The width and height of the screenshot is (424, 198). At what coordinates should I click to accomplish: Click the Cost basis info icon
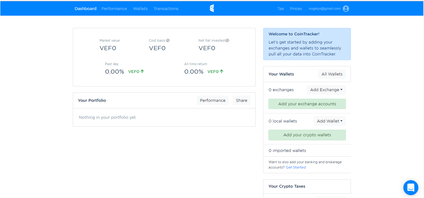tap(168, 40)
